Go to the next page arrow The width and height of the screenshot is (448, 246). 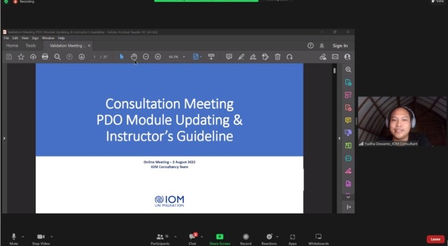81,57
